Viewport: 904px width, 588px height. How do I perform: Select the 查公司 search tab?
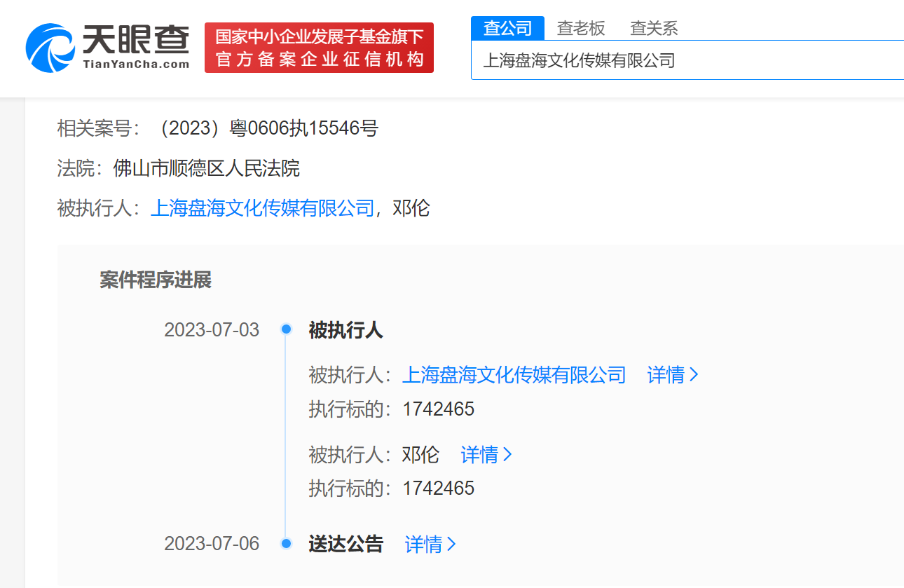507,28
